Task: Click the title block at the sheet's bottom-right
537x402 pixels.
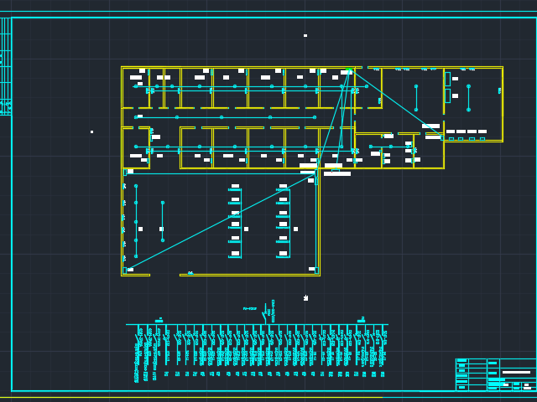Action: tap(496, 374)
